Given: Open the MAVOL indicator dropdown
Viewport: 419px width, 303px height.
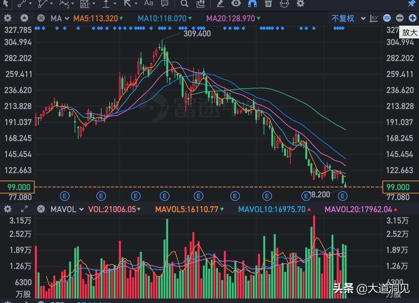Looking at the screenshot, I should pos(67,209).
